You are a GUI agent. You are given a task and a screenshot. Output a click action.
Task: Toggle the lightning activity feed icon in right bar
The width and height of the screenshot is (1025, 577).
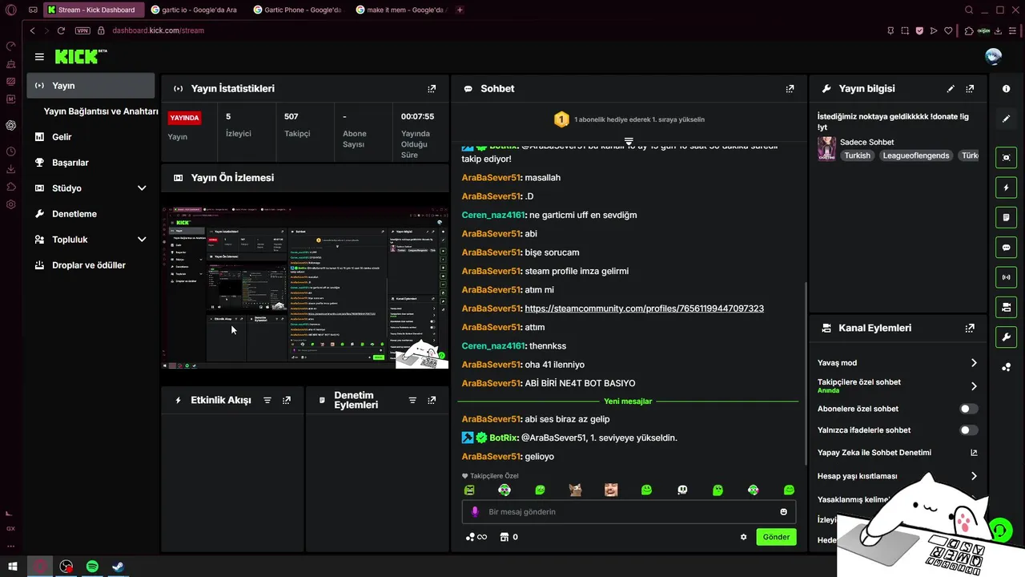1007,188
